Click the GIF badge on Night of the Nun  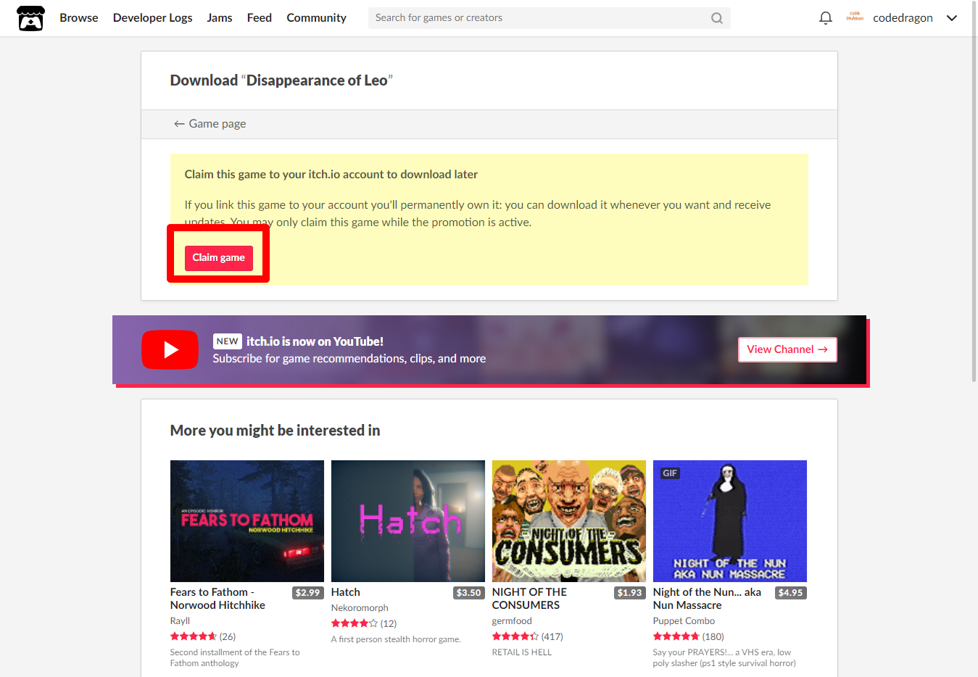(x=670, y=473)
